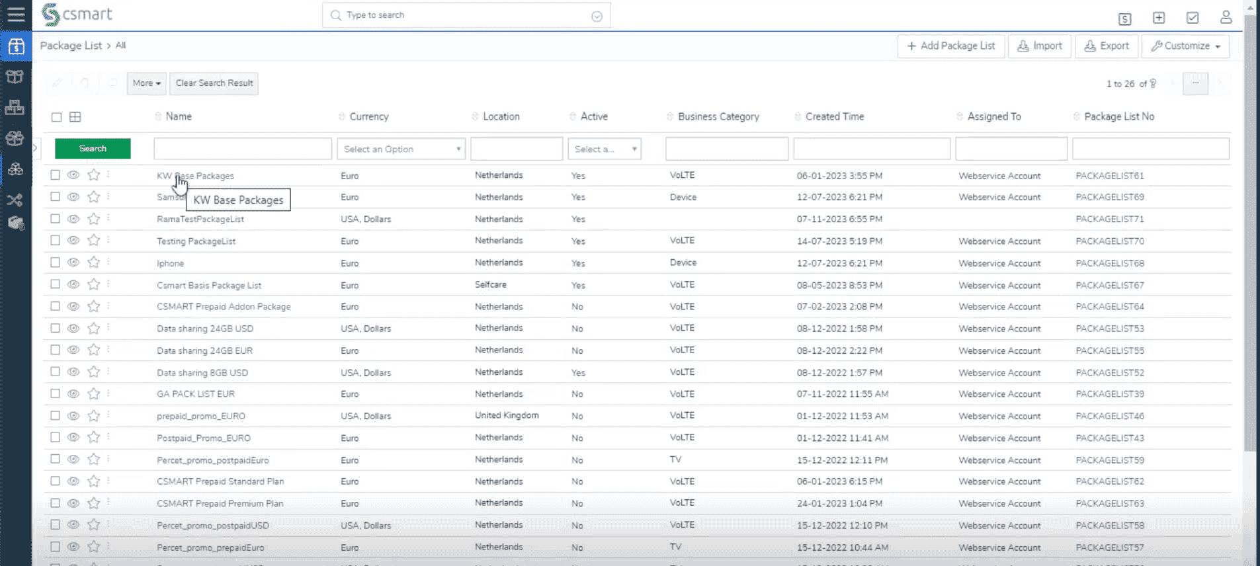Open the Active filter dropdown
The image size is (1260, 566).
pos(605,149)
